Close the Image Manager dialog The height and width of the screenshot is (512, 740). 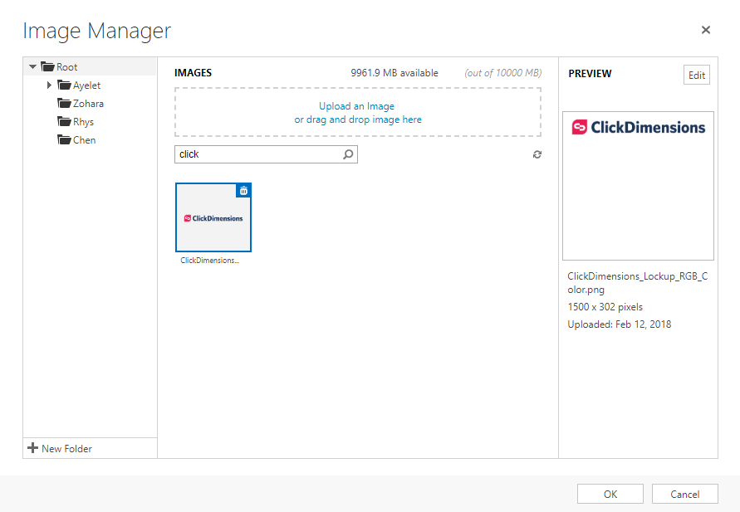706,30
